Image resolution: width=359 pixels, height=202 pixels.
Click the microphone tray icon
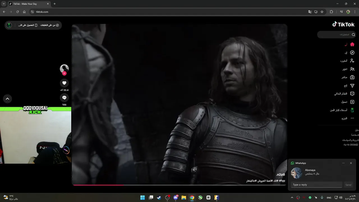coord(322,198)
